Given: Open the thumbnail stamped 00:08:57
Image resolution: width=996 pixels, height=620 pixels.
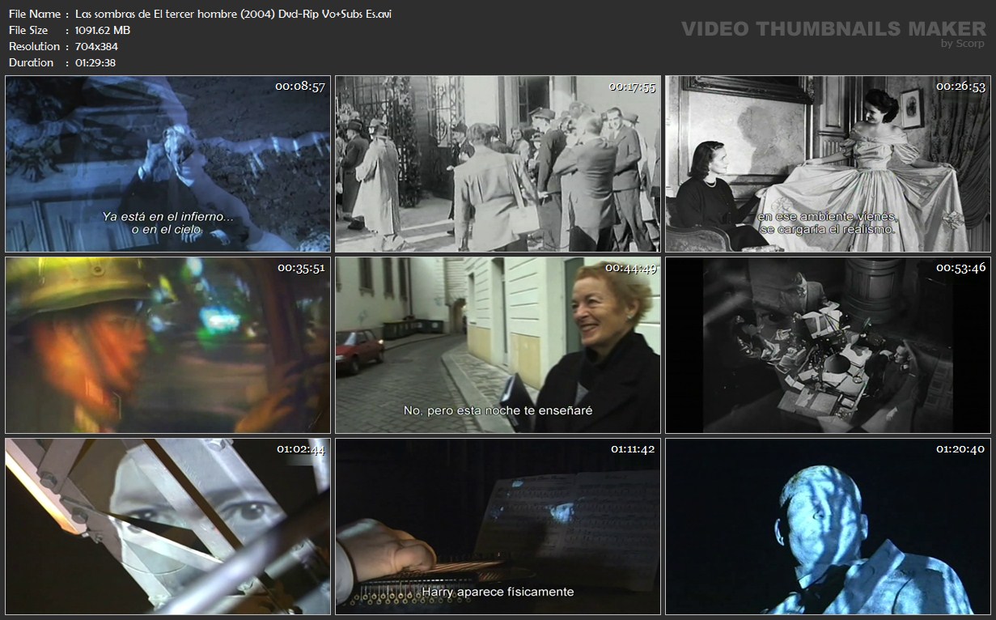Looking at the screenshot, I should click(x=168, y=164).
